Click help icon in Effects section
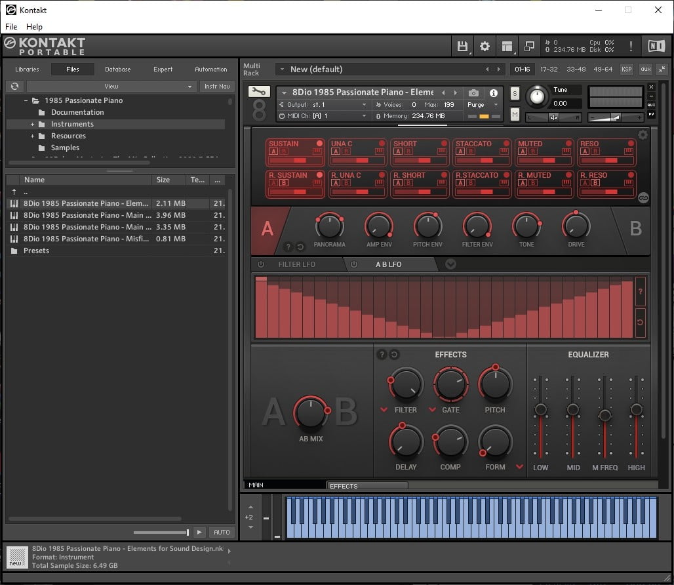Viewport: 674px width, 585px height. click(x=382, y=354)
